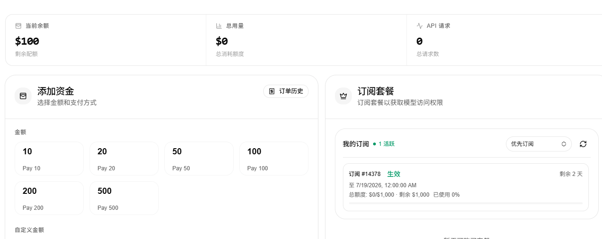Click the wallet icon beside 当前余额
This screenshot has width=602, height=239.
tap(18, 26)
